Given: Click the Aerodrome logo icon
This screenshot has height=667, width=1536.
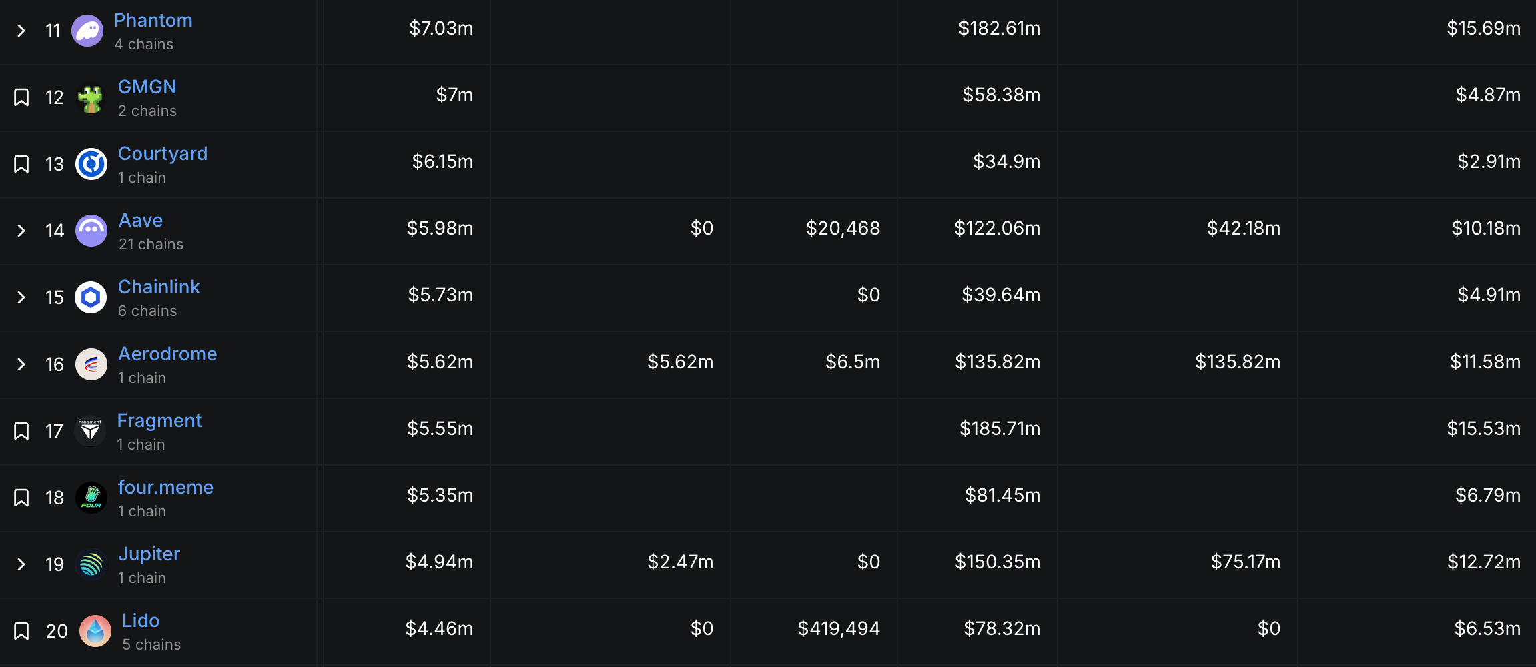Looking at the screenshot, I should pos(91,364).
